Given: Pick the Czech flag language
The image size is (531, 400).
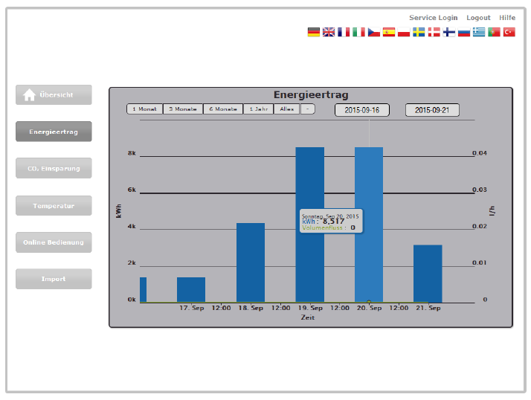Looking at the screenshot, I should point(374,32).
